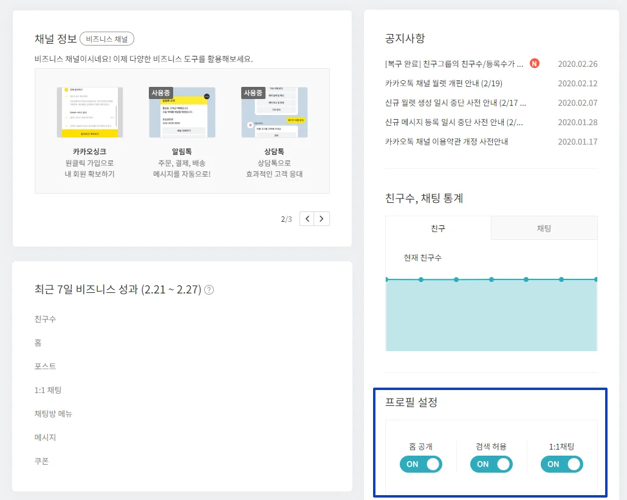Viewport: 627px width, 500px height.
Task: Click the 친구수, 채팅 통계 heading
Action: click(x=424, y=198)
